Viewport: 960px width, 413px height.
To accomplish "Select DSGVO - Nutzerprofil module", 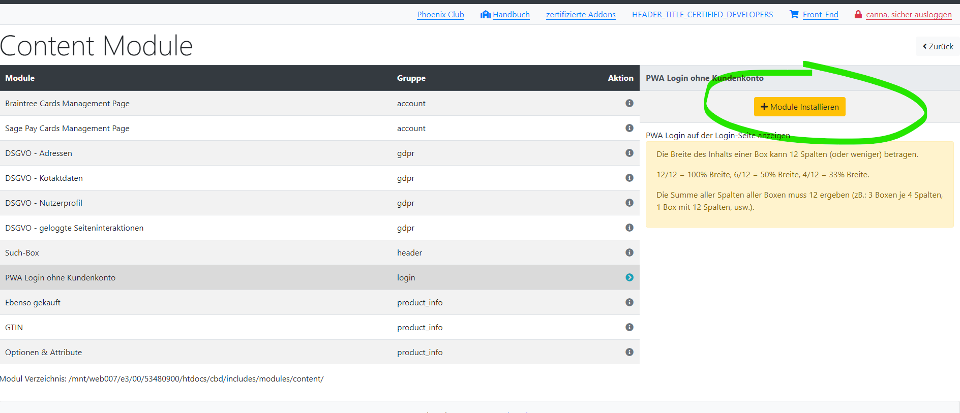I will click(x=320, y=203).
